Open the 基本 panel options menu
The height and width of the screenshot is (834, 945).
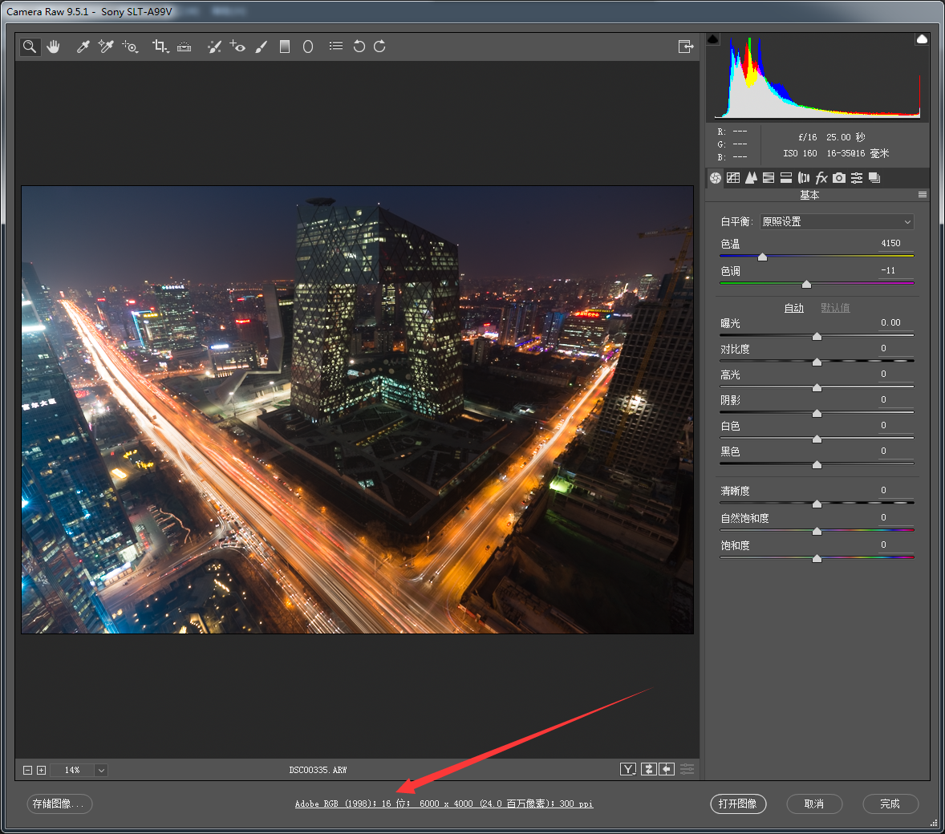pyautogui.click(x=923, y=195)
